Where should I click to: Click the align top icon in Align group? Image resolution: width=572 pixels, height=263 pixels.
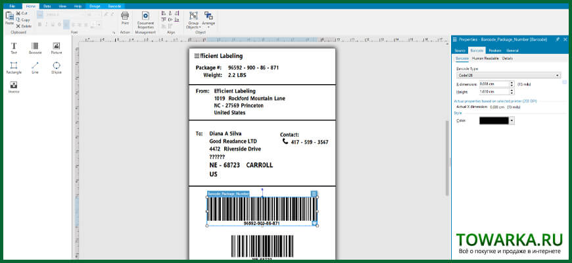(x=164, y=20)
